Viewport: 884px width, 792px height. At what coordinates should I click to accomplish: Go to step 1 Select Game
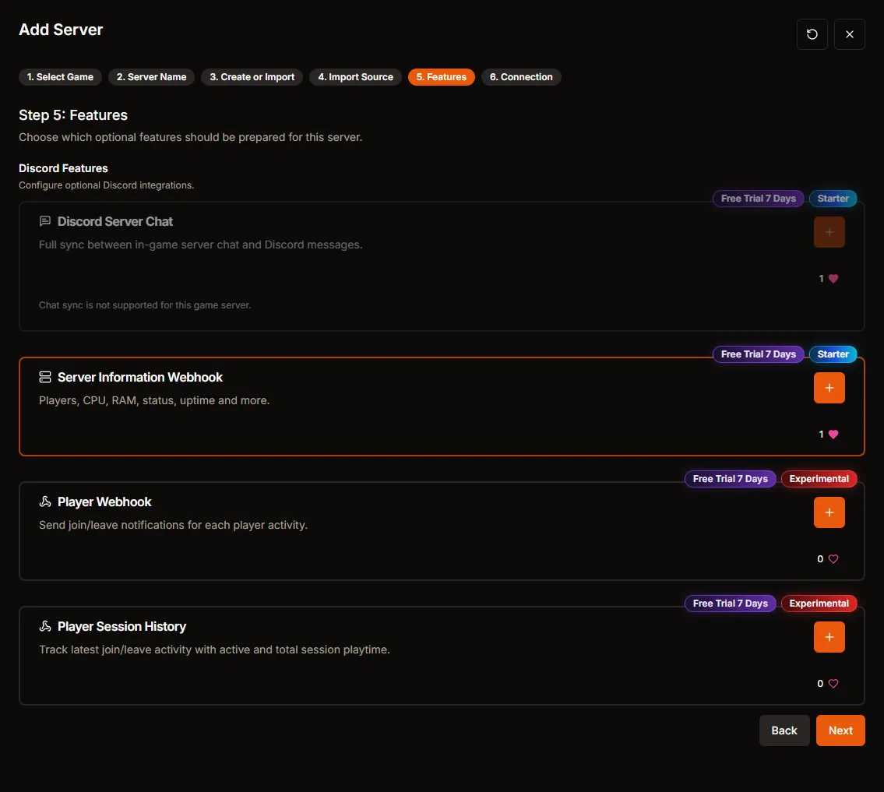(60, 77)
